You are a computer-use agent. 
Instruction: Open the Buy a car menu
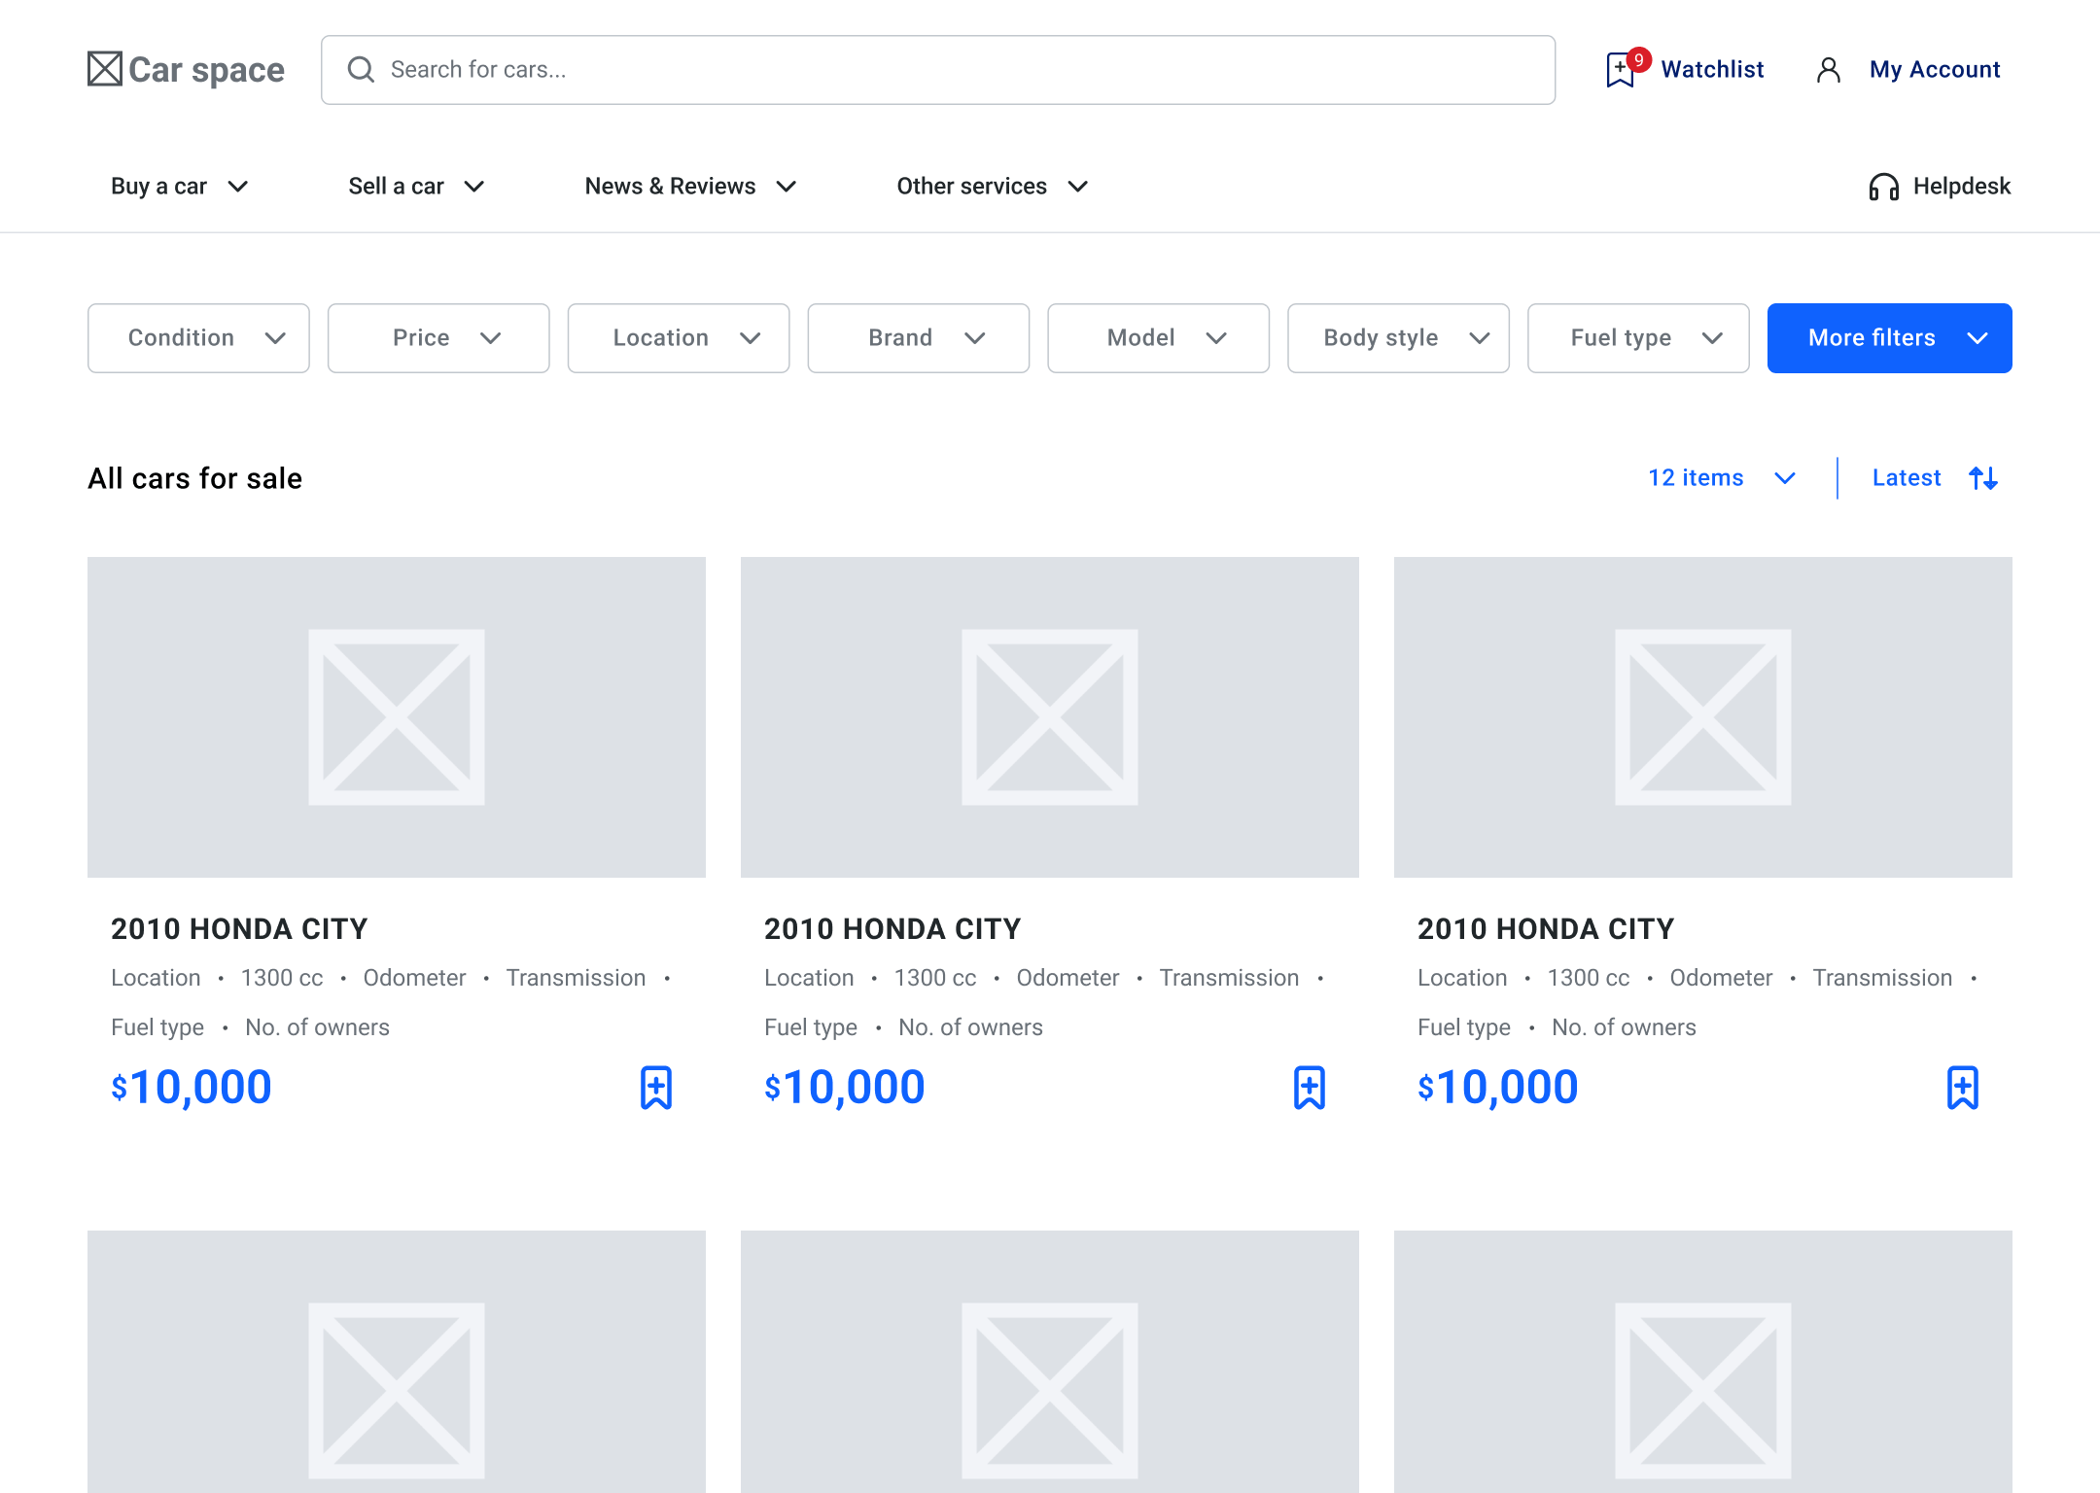(x=180, y=187)
